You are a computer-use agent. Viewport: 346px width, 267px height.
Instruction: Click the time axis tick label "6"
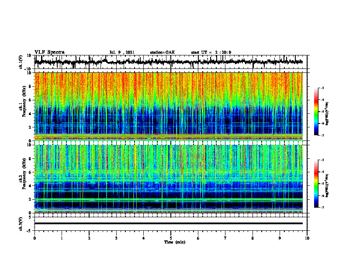point(198,238)
